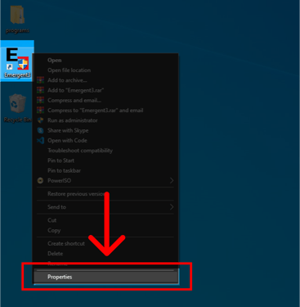Click the PowerISO disc icon

tap(40, 181)
